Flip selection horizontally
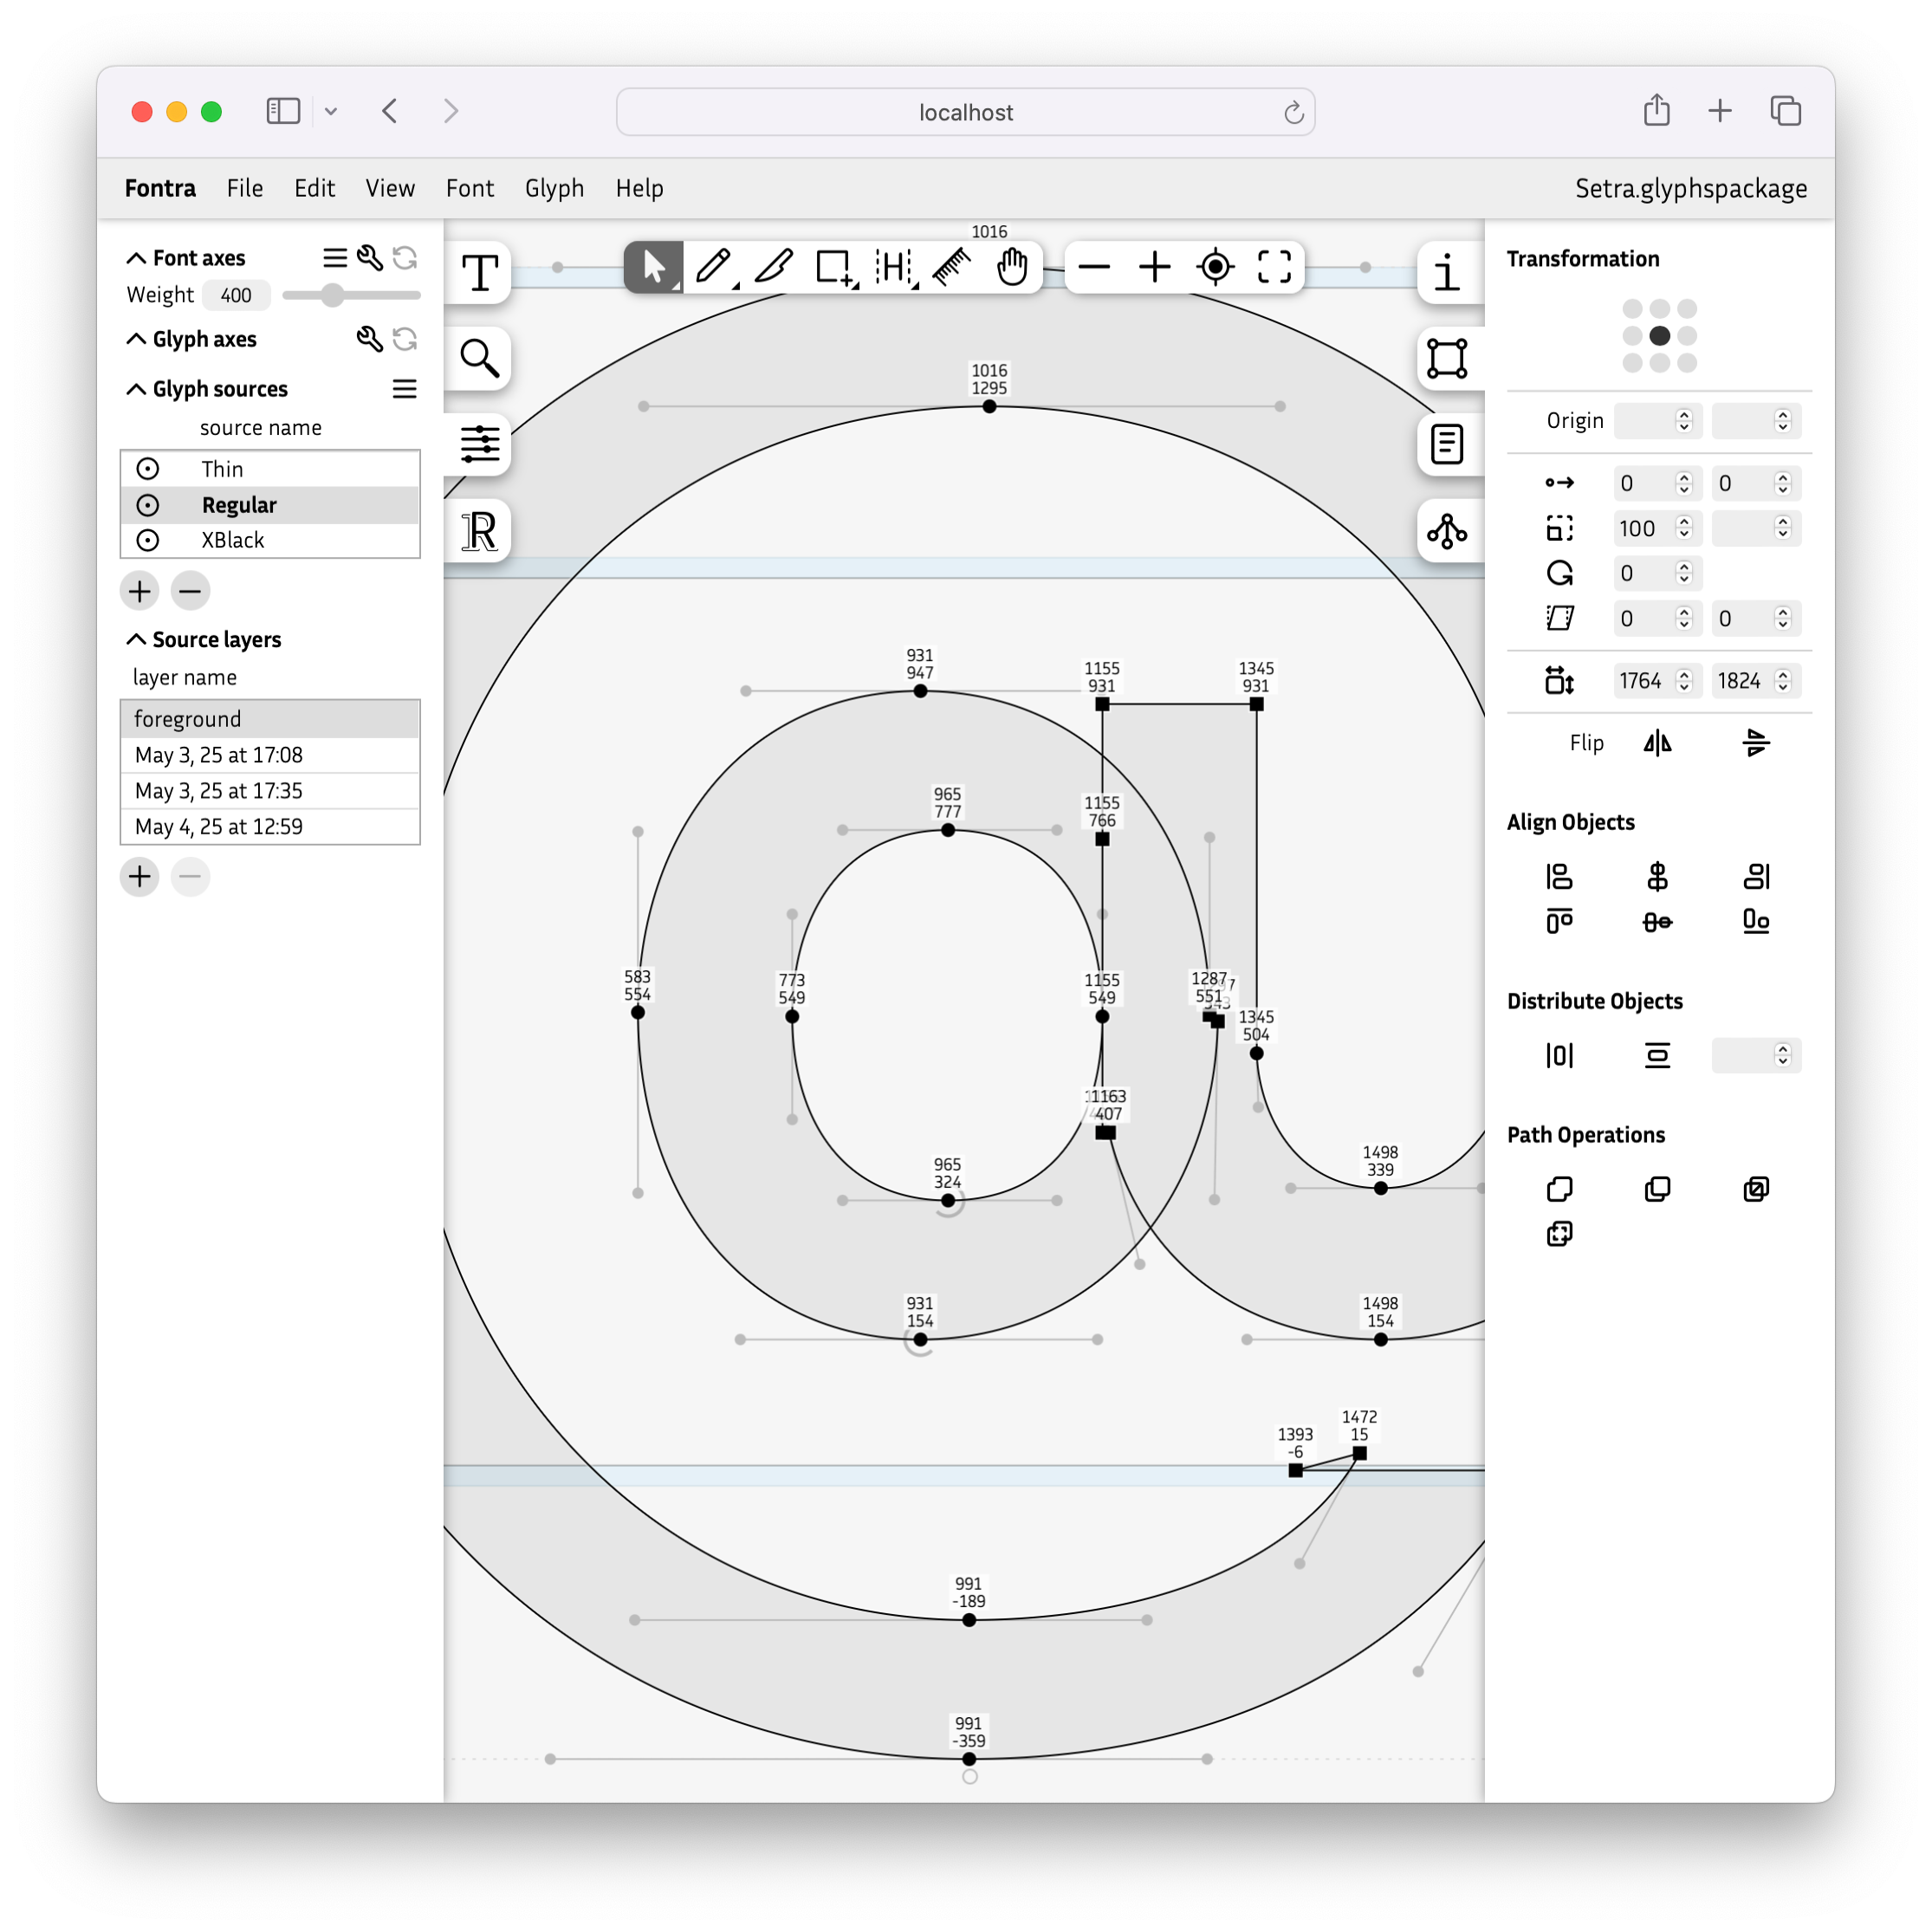This screenshot has width=1932, height=1932. point(1657,743)
